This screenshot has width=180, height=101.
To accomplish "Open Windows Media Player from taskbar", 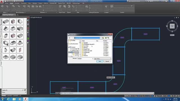I will tap(20, 99).
